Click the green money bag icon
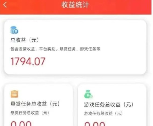The width and height of the screenshot is (153, 126). (88, 94)
